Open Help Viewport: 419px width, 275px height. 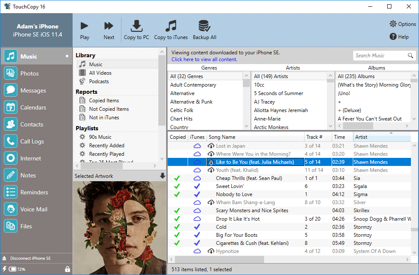tap(399, 36)
